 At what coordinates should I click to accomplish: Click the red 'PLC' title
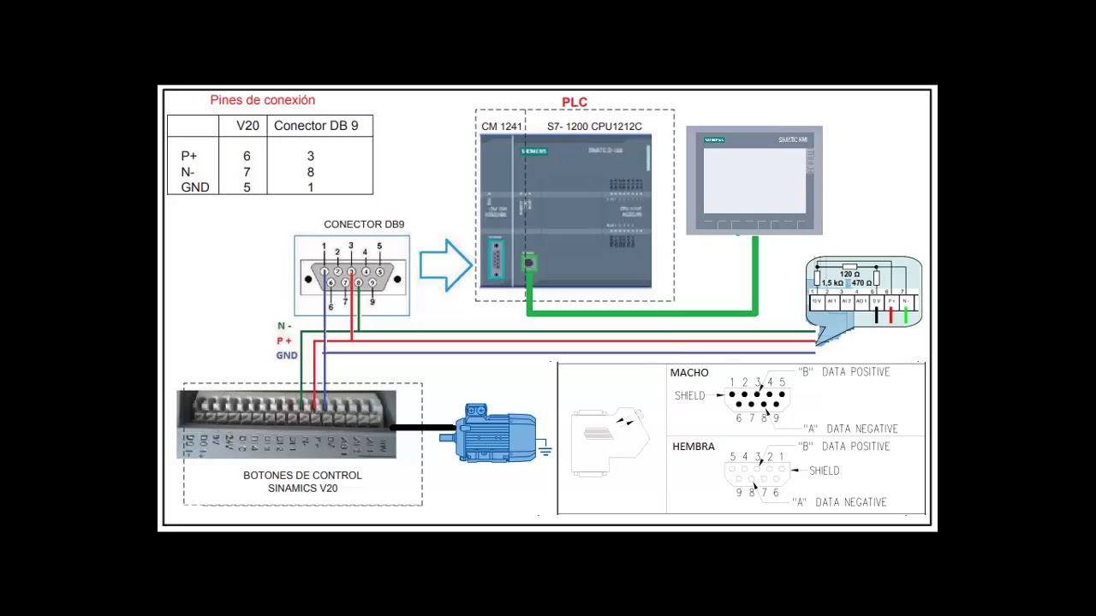pos(575,102)
